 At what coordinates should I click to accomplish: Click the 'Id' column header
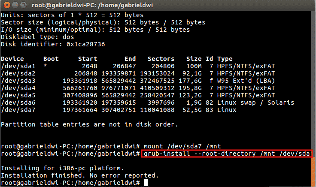point(210,59)
